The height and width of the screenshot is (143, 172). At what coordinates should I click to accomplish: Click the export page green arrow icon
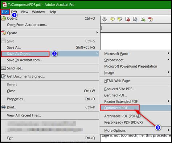(143, 19)
